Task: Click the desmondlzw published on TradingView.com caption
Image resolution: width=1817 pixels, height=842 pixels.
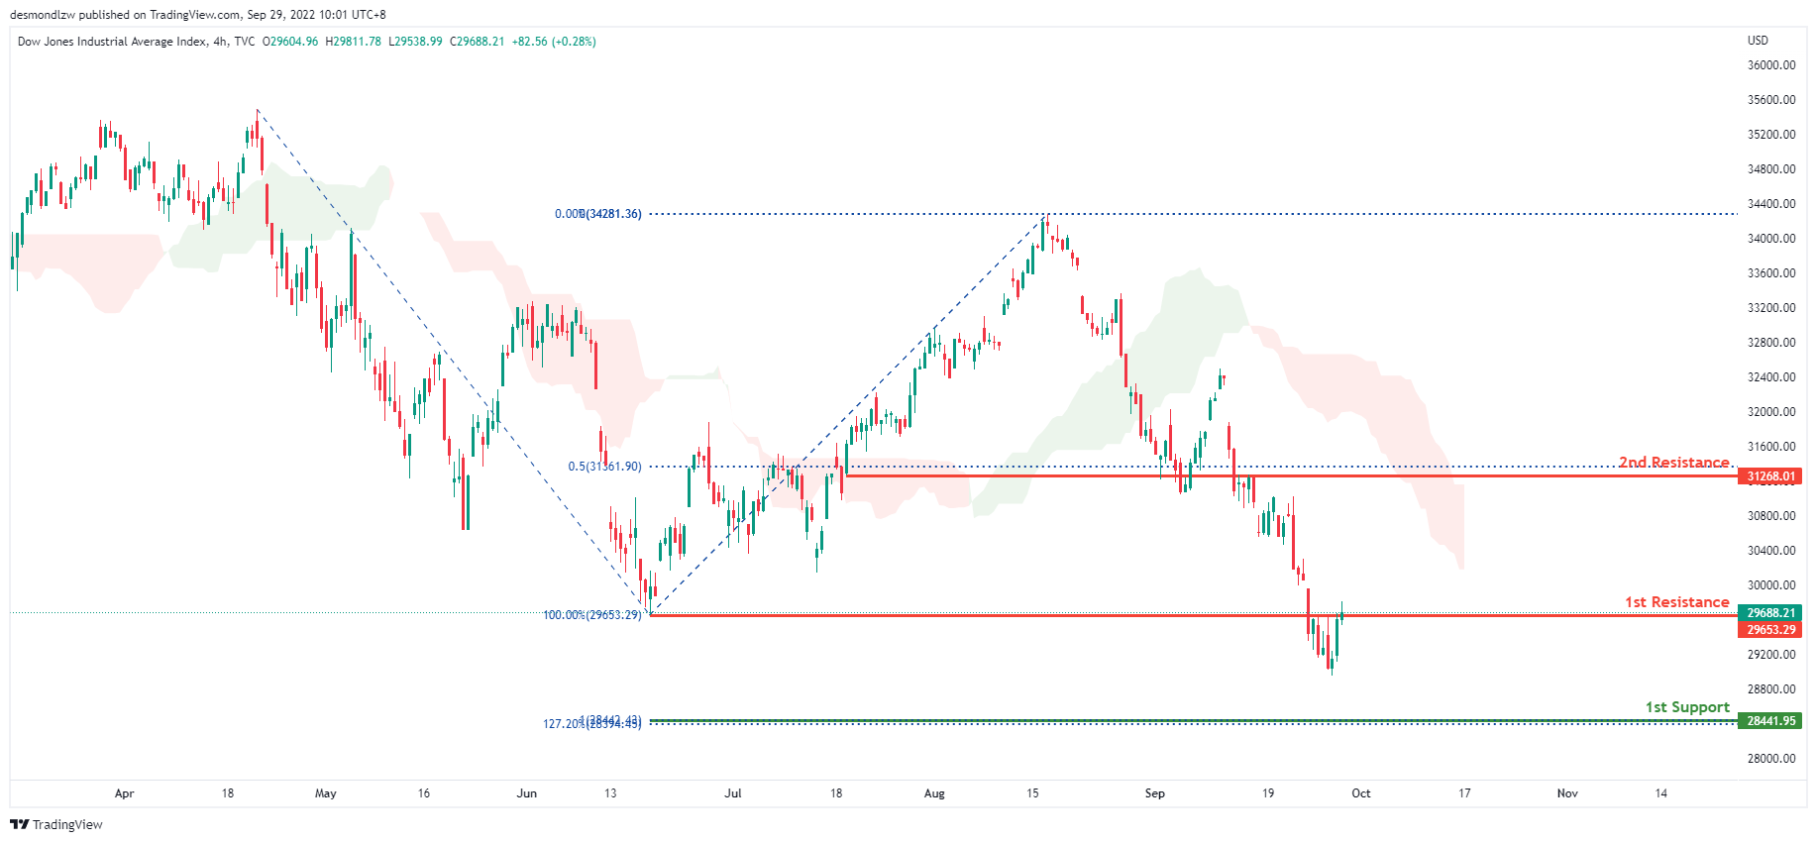Action: pyautogui.click(x=198, y=15)
